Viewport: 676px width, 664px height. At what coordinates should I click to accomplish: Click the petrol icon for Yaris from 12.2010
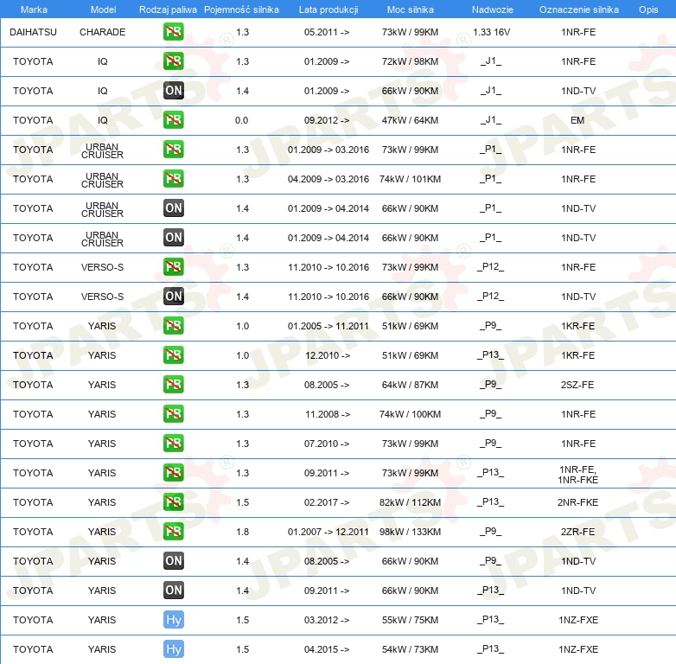pos(173,354)
